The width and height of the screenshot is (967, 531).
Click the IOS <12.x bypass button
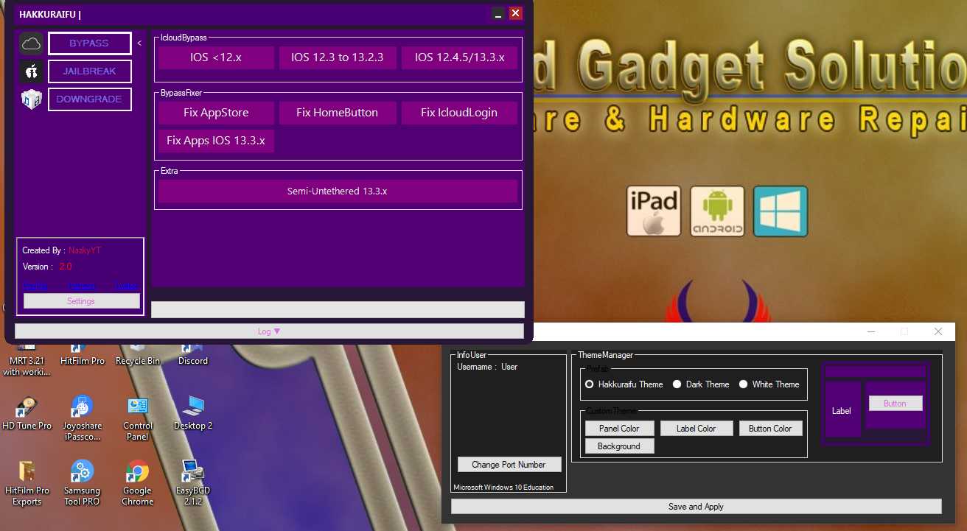216,57
